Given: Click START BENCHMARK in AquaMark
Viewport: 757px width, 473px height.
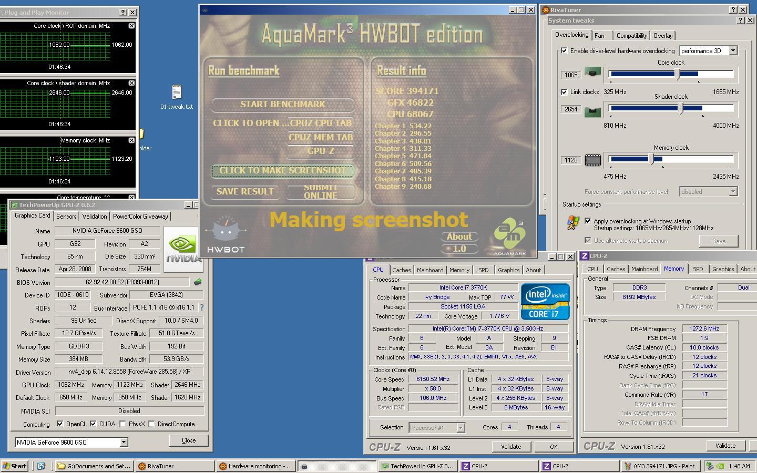Looking at the screenshot, I should [x=283, y=104].
